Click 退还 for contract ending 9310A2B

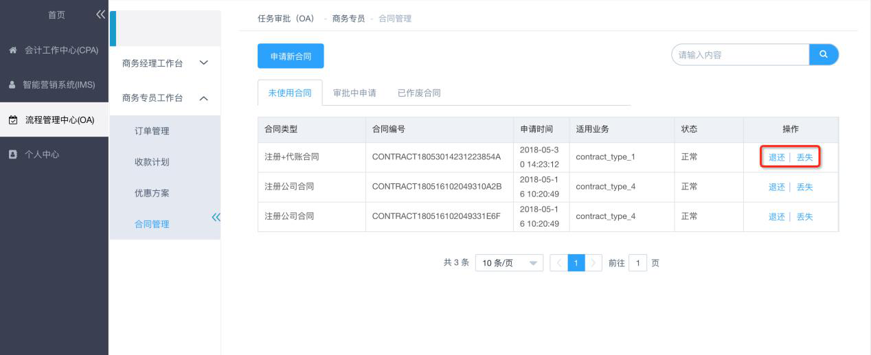[x=777, y=187]
